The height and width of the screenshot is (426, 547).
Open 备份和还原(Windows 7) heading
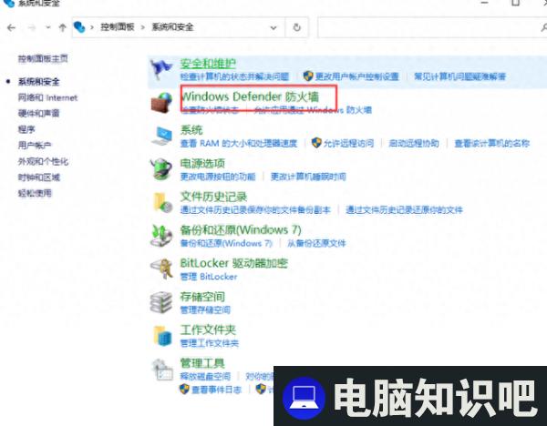(241, 230)
